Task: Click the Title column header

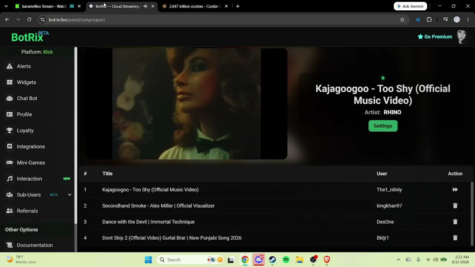Action: pyautogui.click(x=107, y=174)
